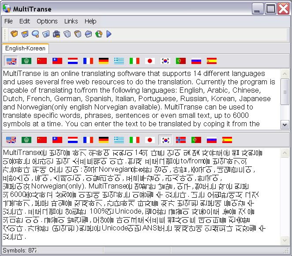
Task: Set target language to Japanese flag
Action: (150, 140)
